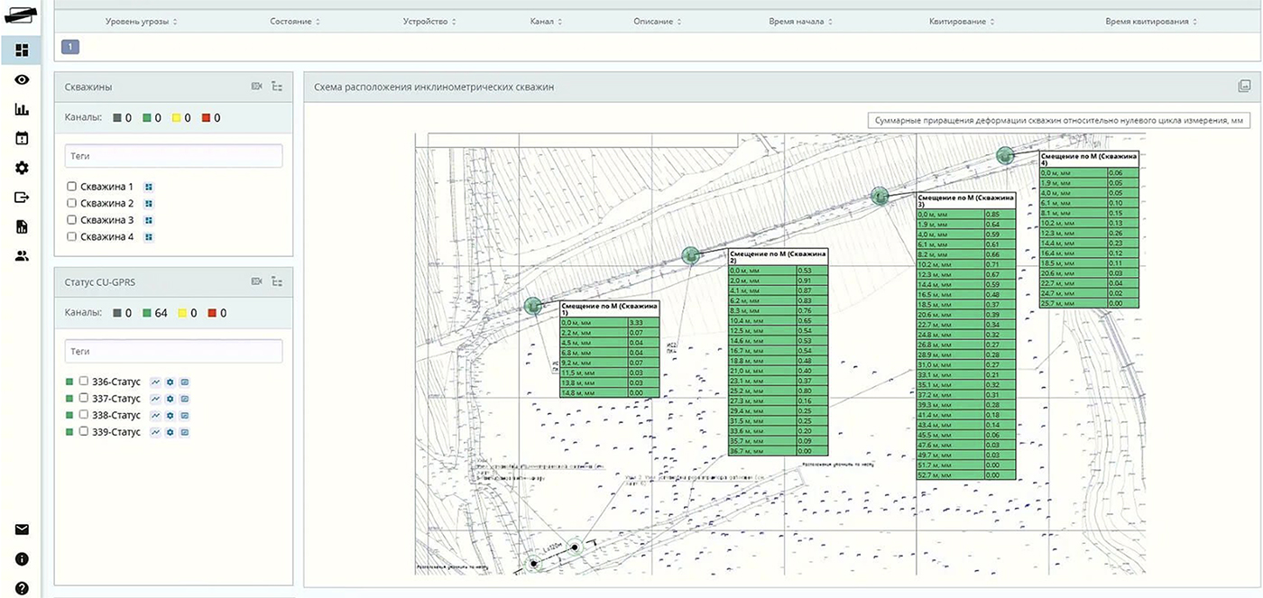Viewport: 1263px width, 598px height.
Task: Open the users icon in the sidebar
Action: (x=22, y=256)
